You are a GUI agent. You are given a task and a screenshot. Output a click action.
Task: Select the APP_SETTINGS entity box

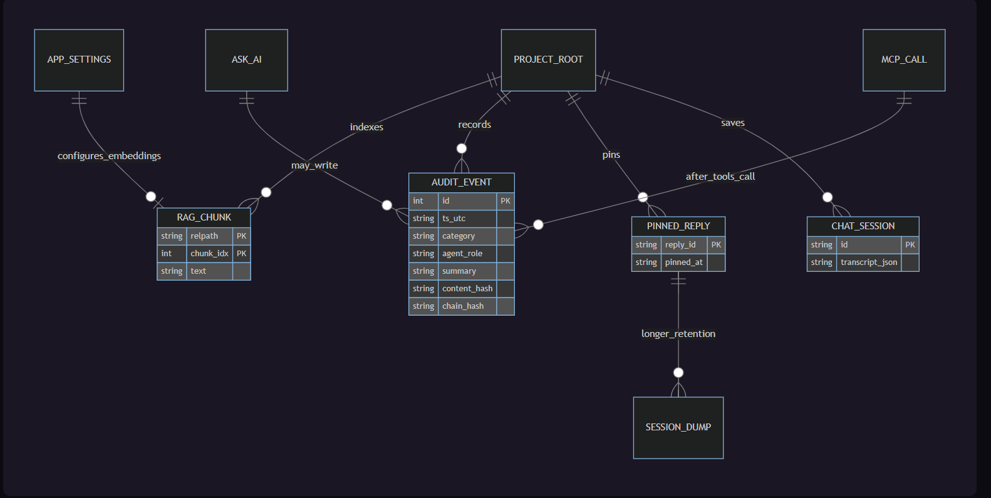coord(79,60)
